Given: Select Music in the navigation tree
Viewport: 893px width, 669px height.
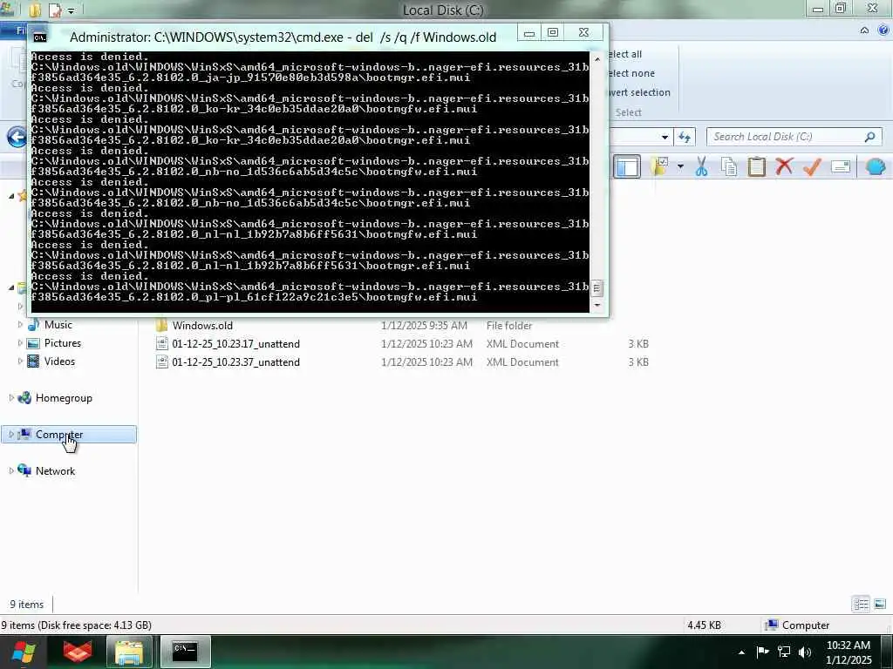Looking at the screenshot, I should (x=58, y=325).
